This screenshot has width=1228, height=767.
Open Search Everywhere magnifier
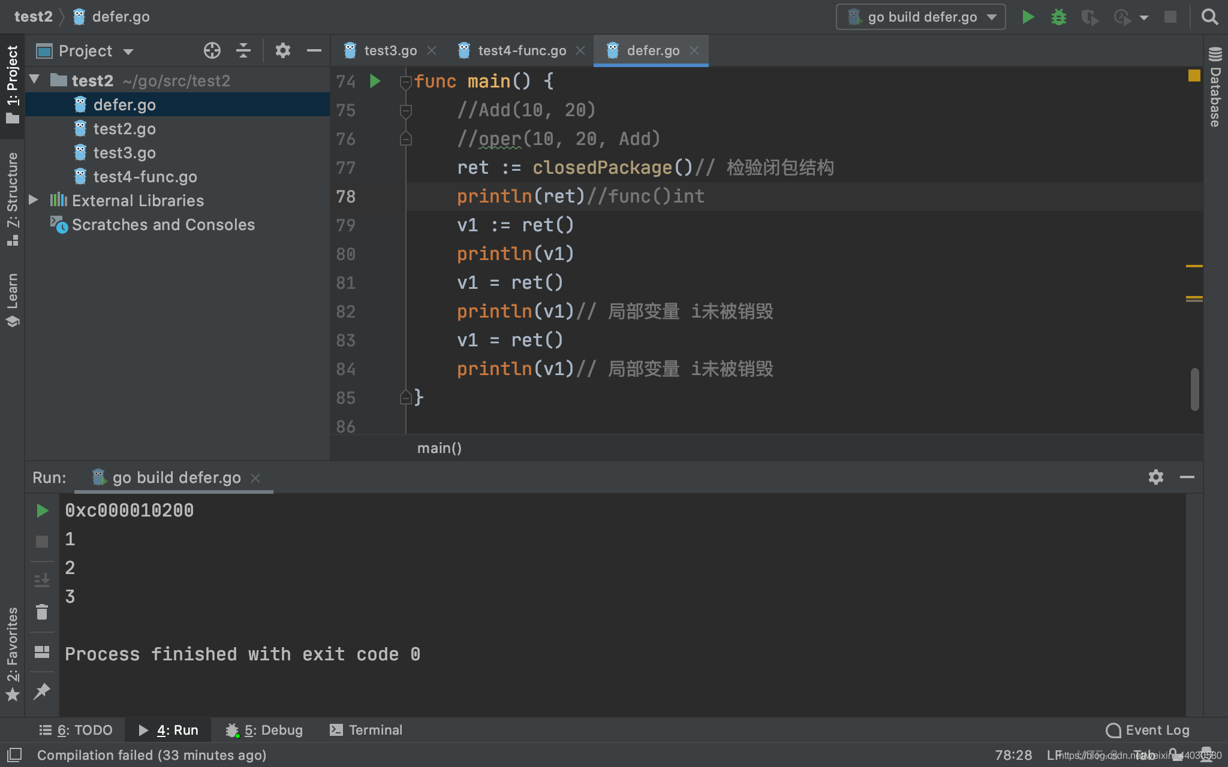point(1209,17)
